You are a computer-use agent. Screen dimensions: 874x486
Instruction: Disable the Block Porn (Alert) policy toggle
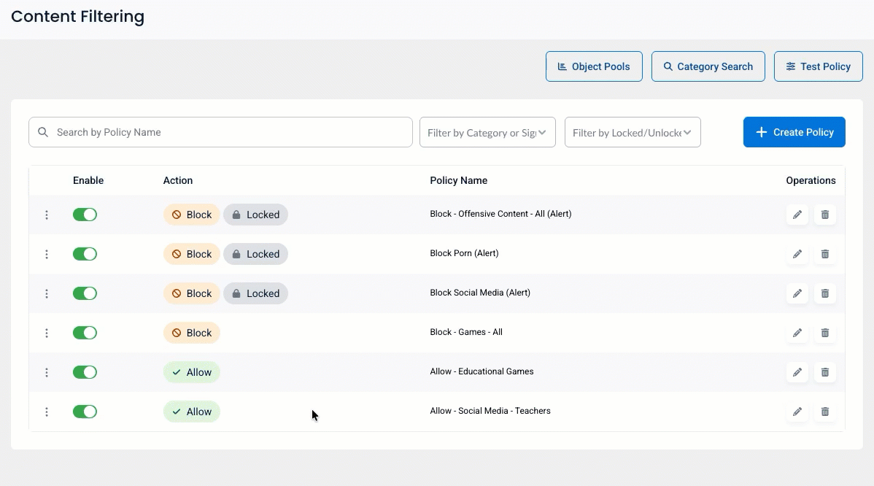(85, 254)
